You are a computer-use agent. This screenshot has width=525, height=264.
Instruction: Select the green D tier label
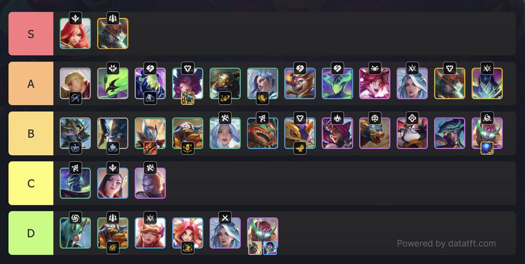[31, 233]
